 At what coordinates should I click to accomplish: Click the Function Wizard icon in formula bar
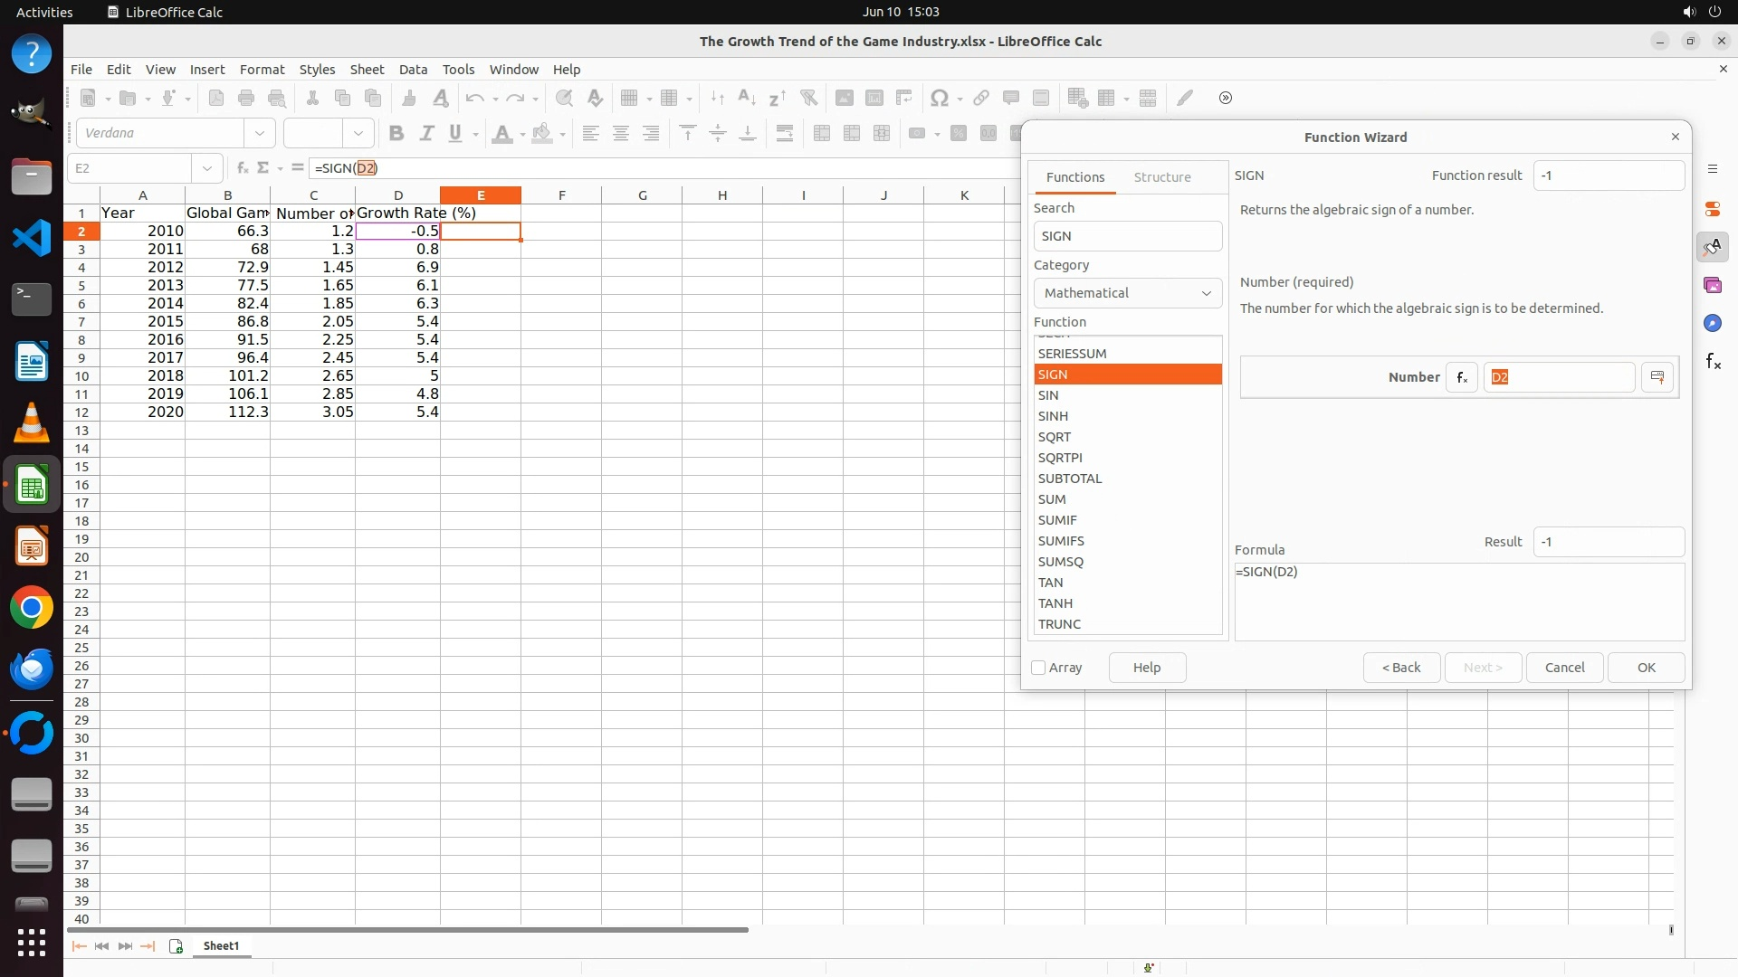point(242,168)
